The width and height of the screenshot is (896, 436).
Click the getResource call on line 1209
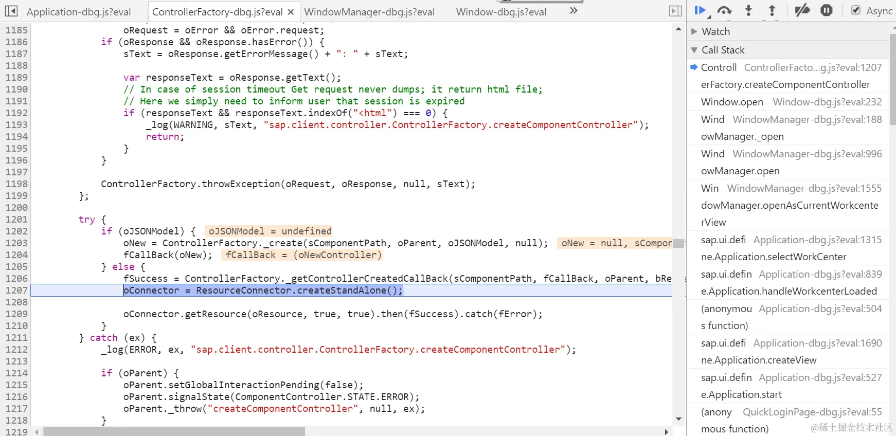(333, 314)
